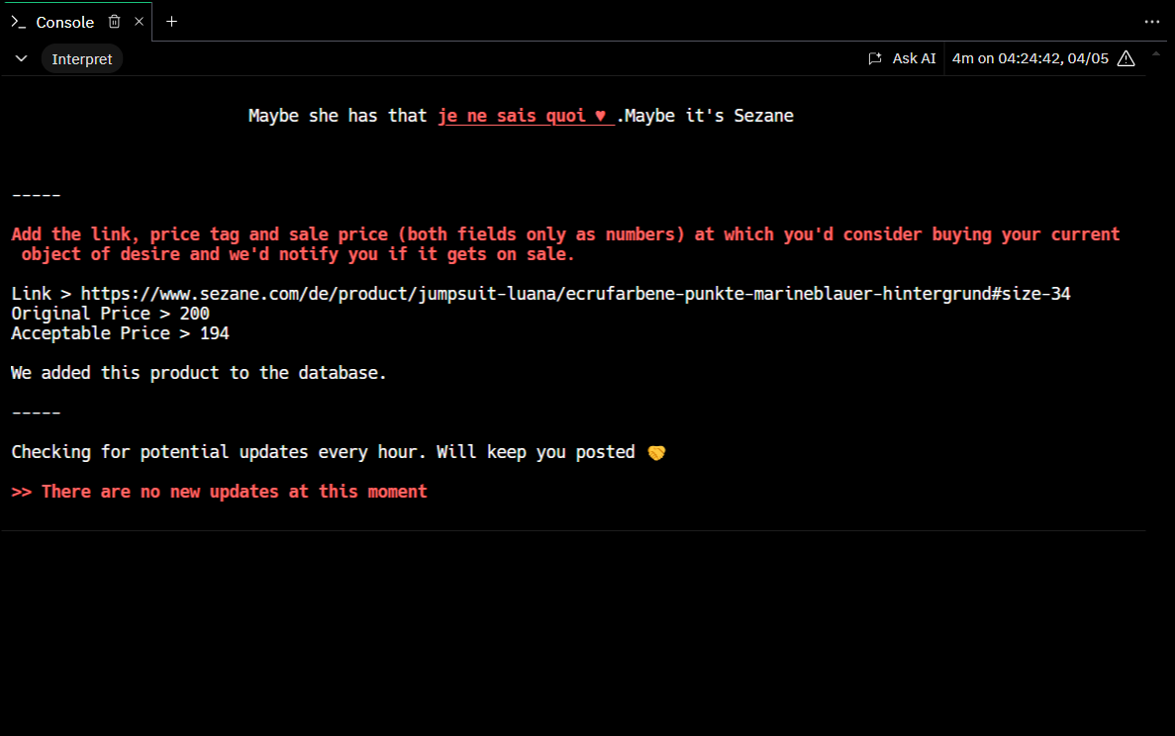This screenshot has width=1175, height=736.
Task: Click 'We added this product to the database' line
Action: [199, 373]
